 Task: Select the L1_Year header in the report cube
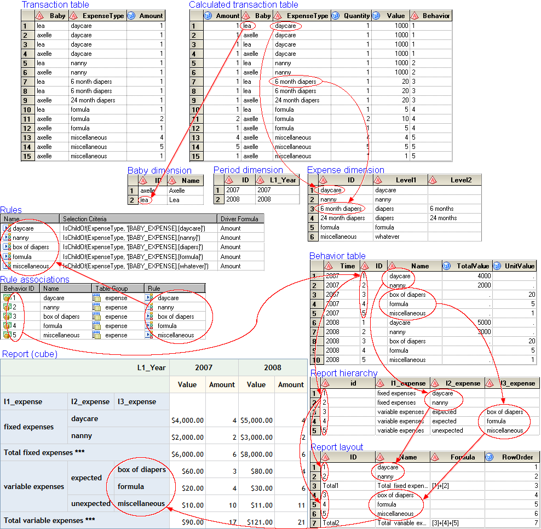151,367
